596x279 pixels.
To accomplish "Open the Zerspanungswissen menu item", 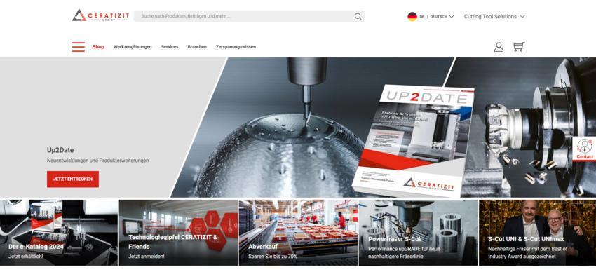I will coord(236,47).
